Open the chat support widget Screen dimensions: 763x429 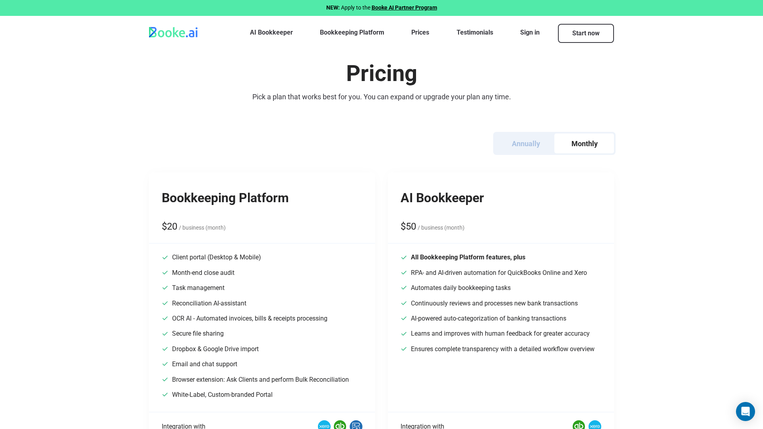coord(745,412)
